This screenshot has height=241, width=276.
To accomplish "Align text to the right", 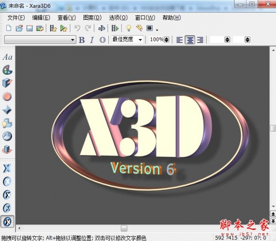I will tap(200, 40).
